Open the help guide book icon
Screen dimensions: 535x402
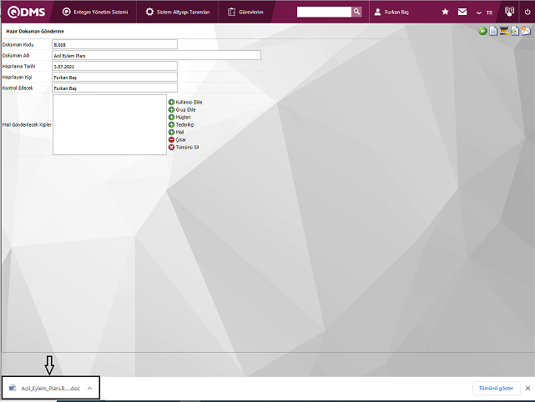(509, 12)
